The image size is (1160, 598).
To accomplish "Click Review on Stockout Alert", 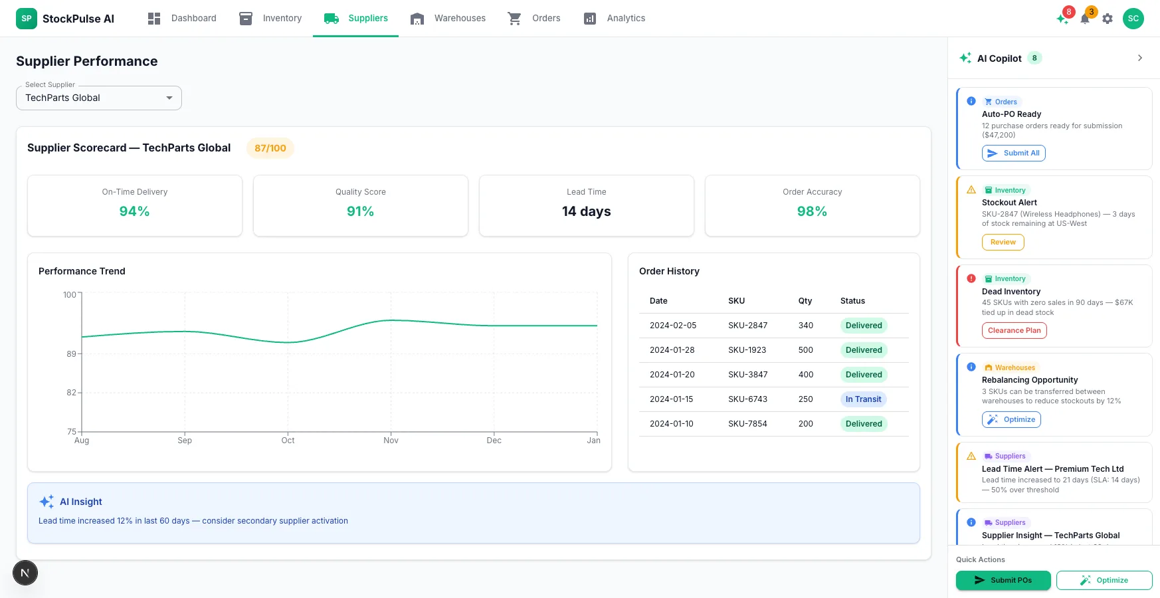I will pyautogui.click(x=1003, y=243).
